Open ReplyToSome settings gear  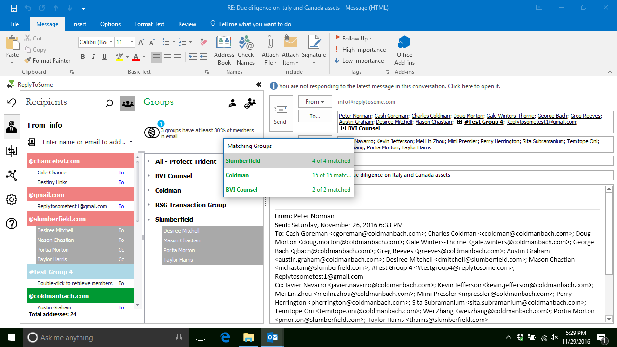12,199
